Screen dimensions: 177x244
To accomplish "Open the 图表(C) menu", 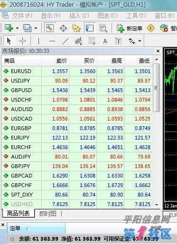I will click(x=107, y=16).
